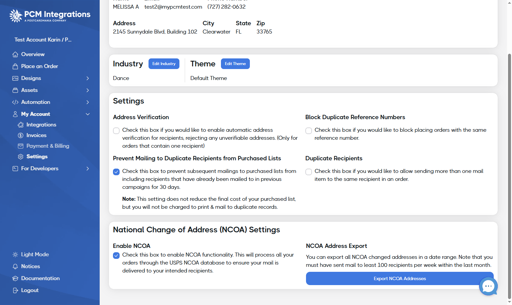Click the Logout link
512x305 pixels.
coord(30,290)
